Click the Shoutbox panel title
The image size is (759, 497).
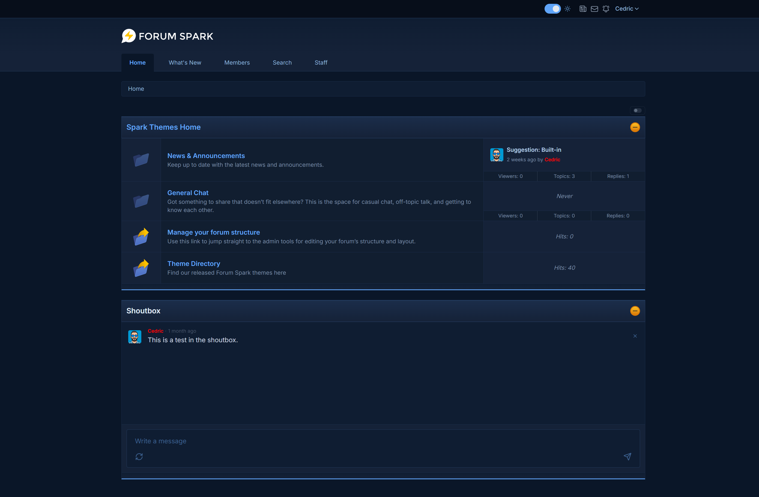144,311
